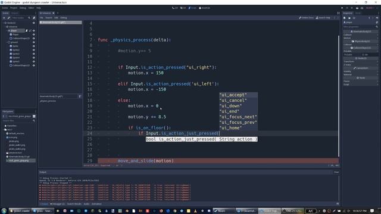Save resource icon in Inspector
This screenshot has height=214, width=381.
coord(354,18)
